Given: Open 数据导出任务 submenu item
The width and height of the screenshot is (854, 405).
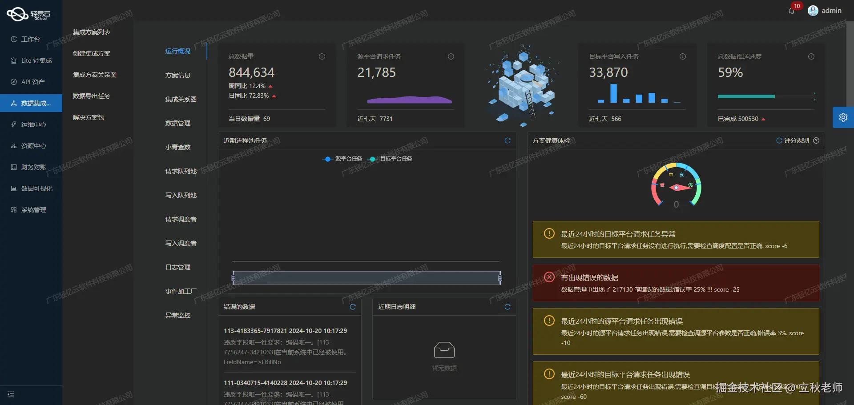Looking at the screenshot, I should pyautogui.click(x=92, y=96).
